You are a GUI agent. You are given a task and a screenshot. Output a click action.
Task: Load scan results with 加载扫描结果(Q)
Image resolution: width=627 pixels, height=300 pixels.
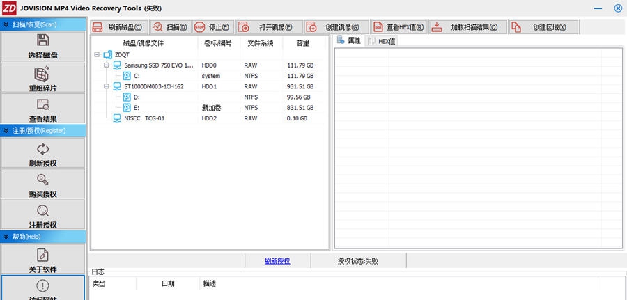468,27
